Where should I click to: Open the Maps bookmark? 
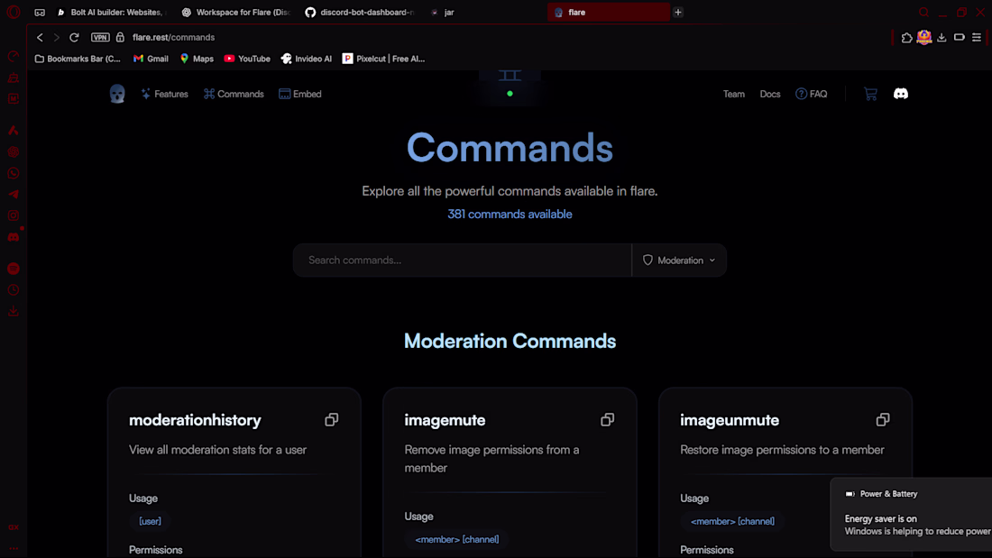197,59
